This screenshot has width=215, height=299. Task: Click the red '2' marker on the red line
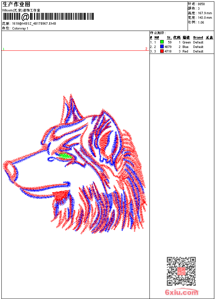(x=146, y=49)
